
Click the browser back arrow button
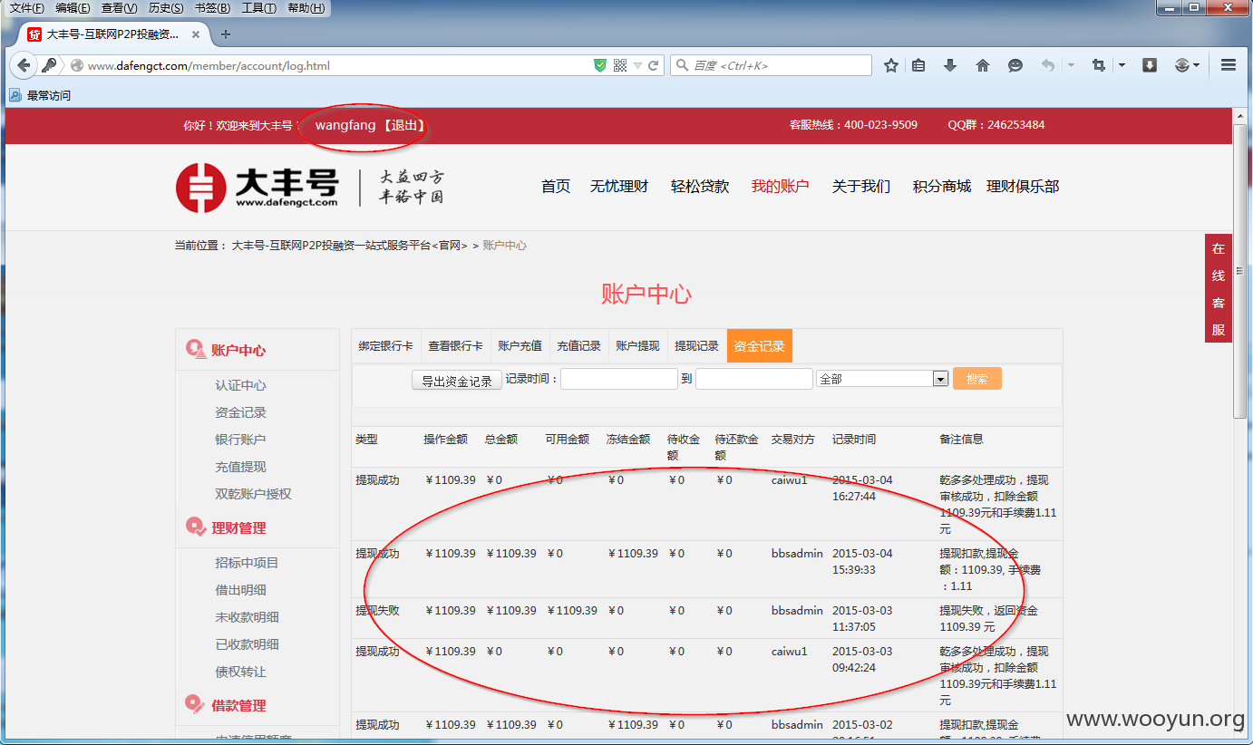click(x=24, y=65)
